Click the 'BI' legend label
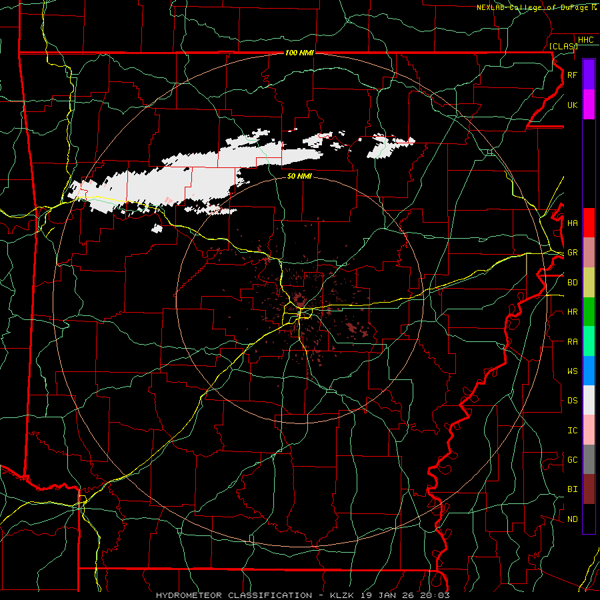The height and width of the screenshot is (600, 600). coord(572,489)
